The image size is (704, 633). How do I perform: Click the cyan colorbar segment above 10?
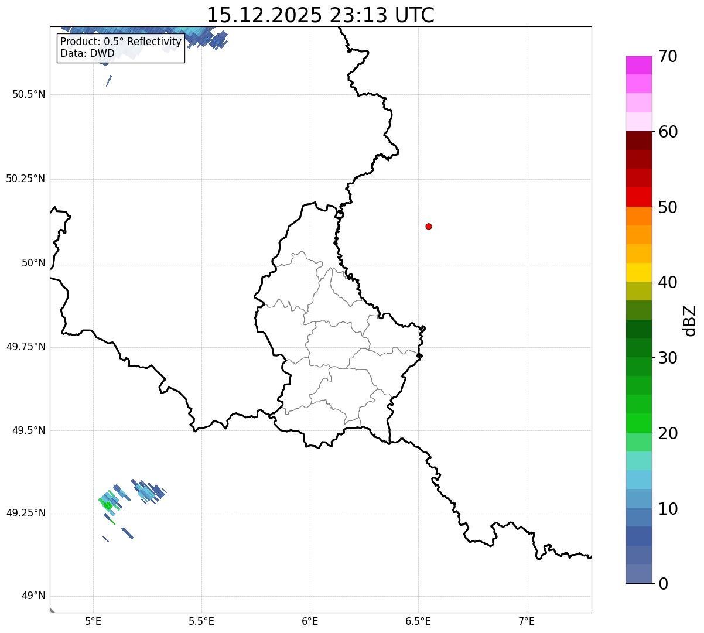638,480
